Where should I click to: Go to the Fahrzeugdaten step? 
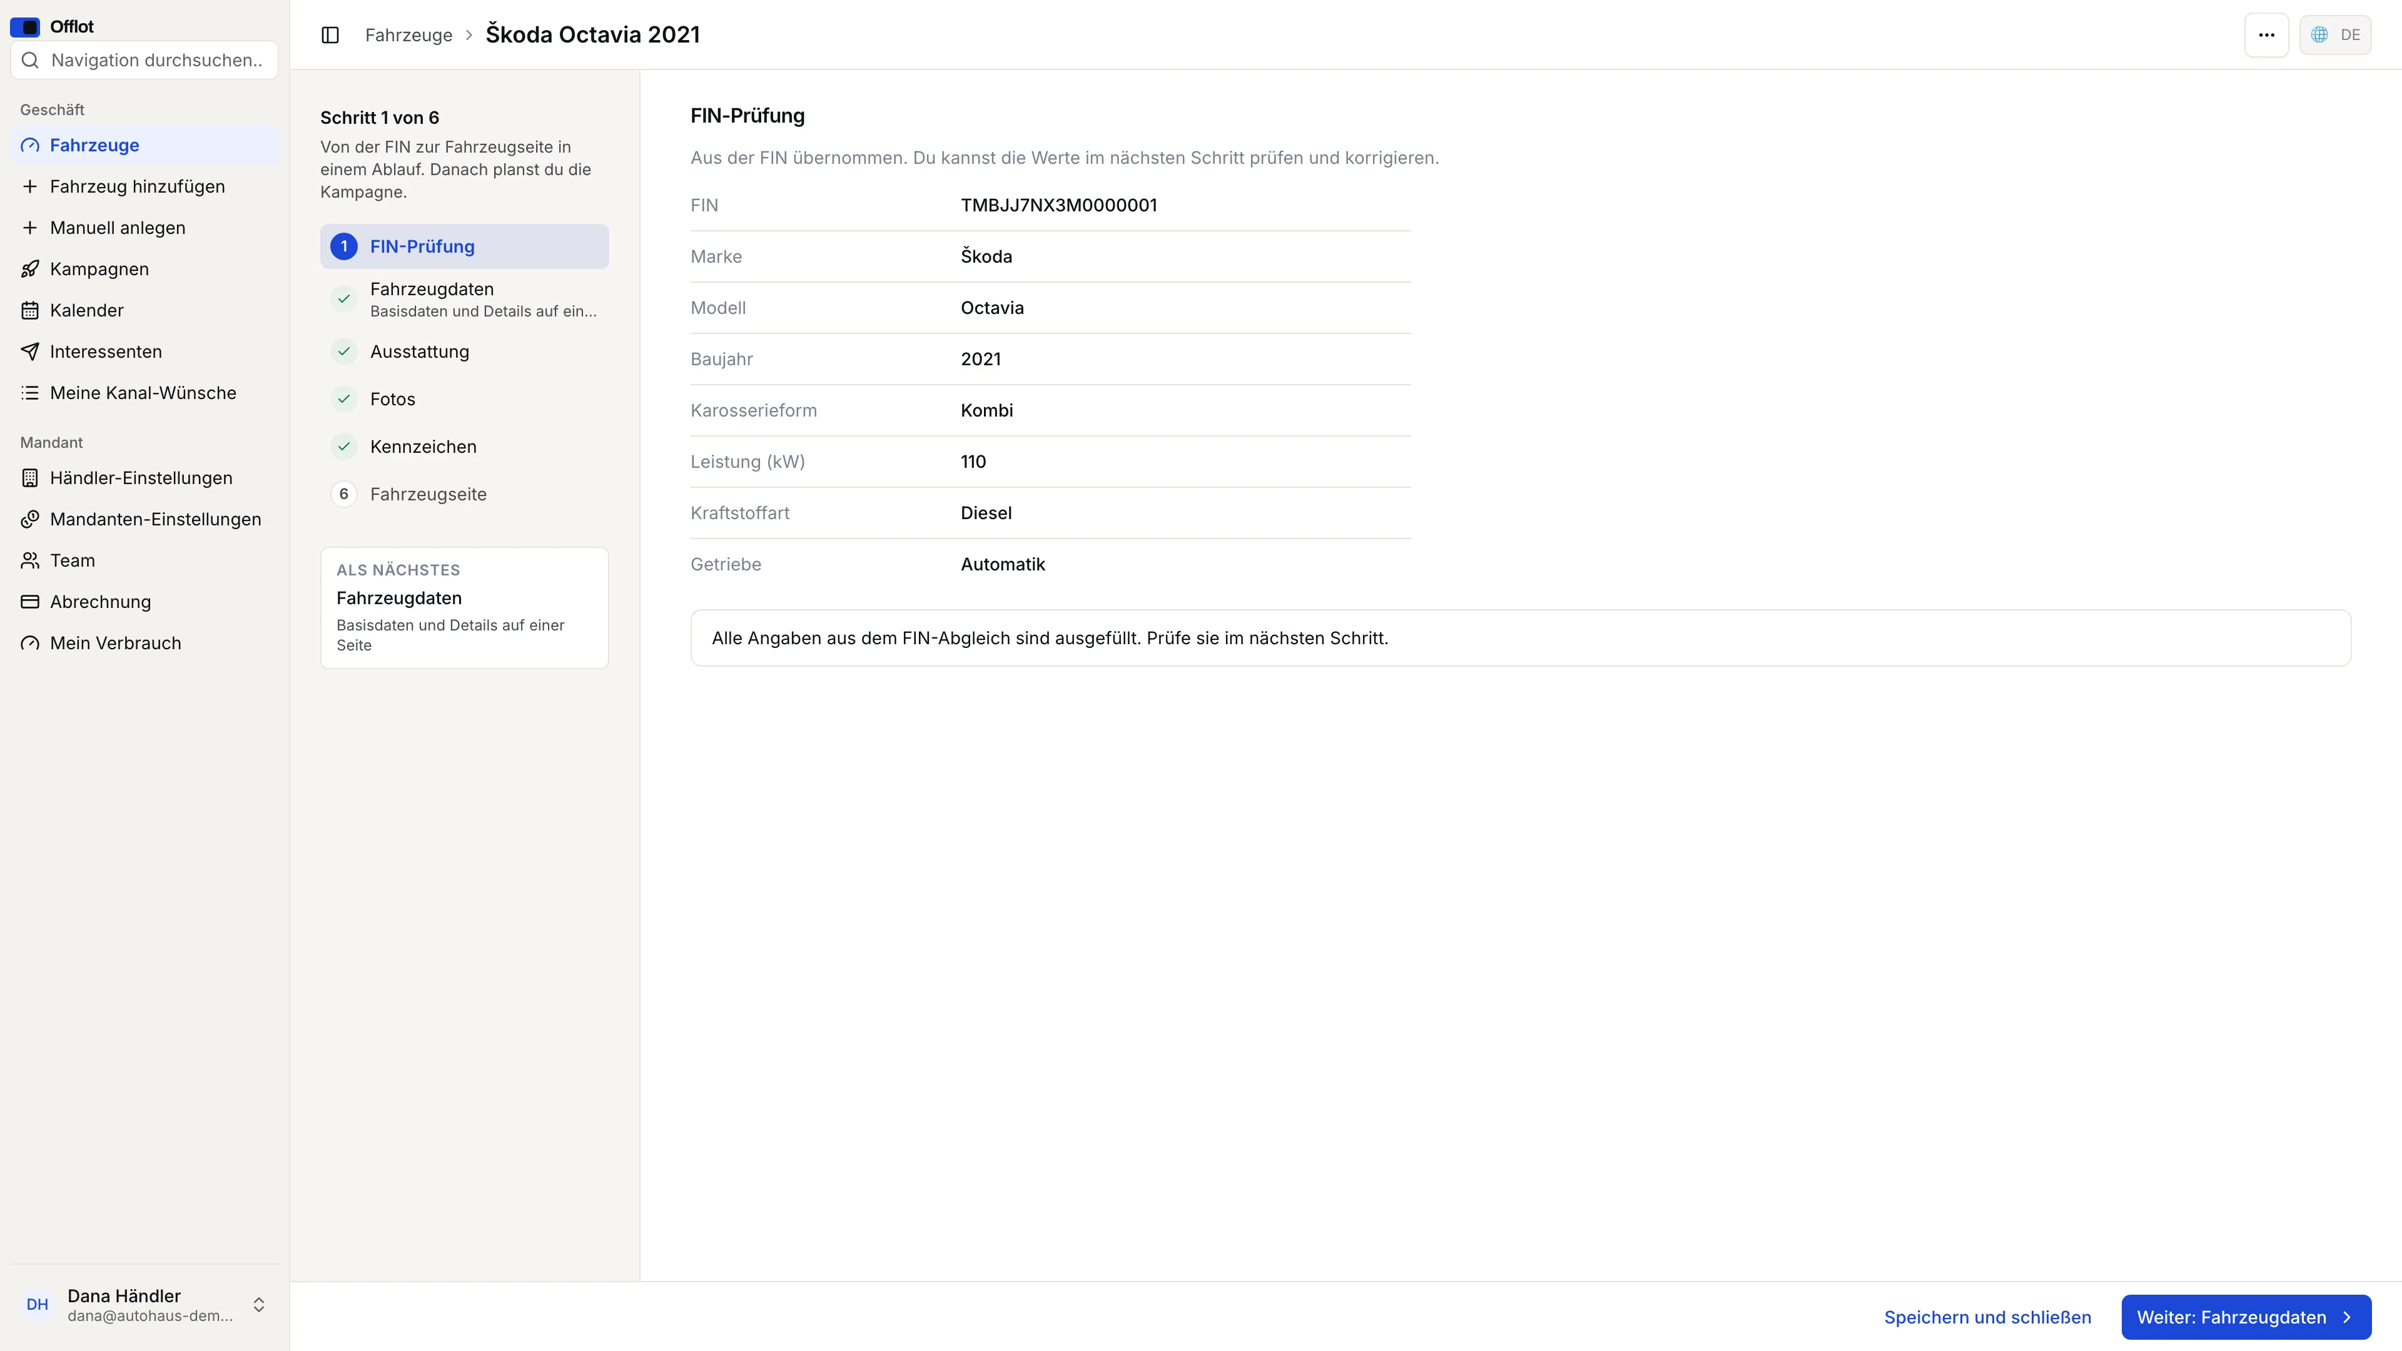click(464, 300)
